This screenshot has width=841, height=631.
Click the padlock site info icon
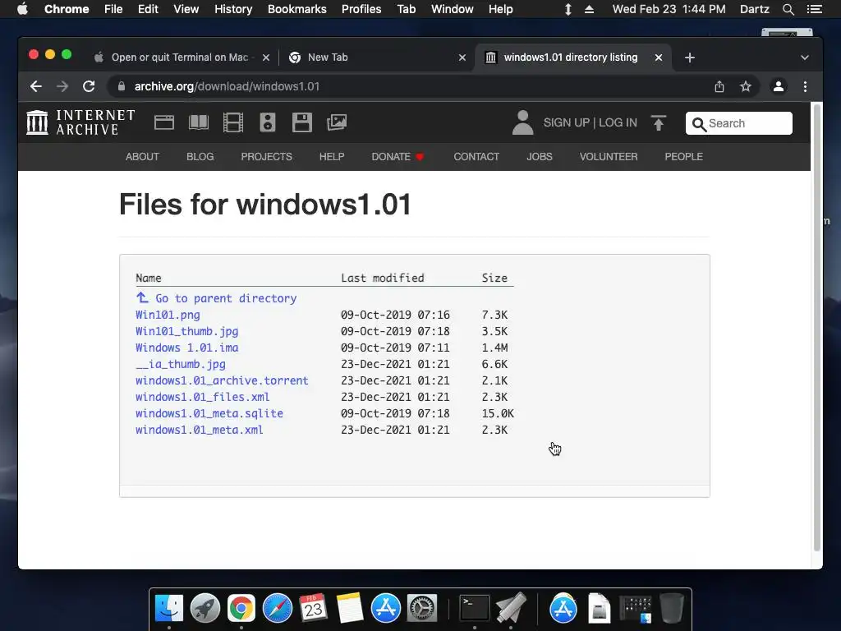click(122, 86)
